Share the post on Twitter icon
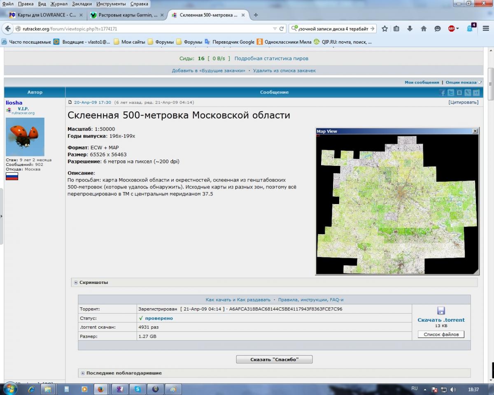Viewport: 494px width, 395px height. (x=451, y=93)
